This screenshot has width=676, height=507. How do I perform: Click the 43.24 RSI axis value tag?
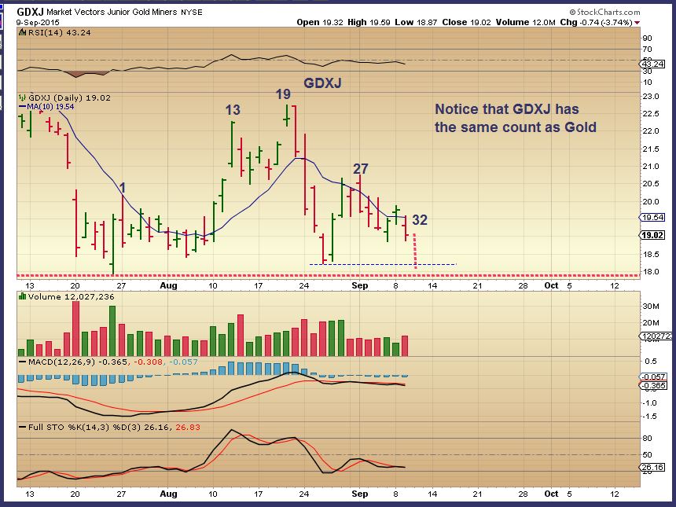tap(652, 64)
